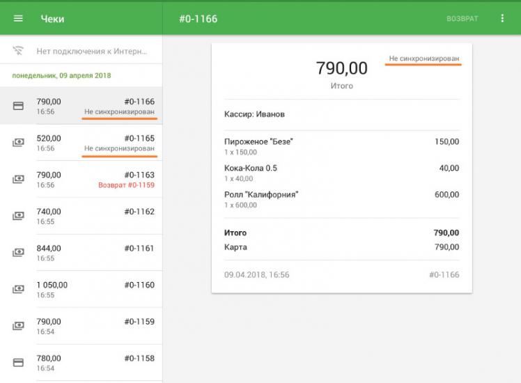Click card icon beside receipt #0-1158

pyautogui.click(x=18, y=363)
